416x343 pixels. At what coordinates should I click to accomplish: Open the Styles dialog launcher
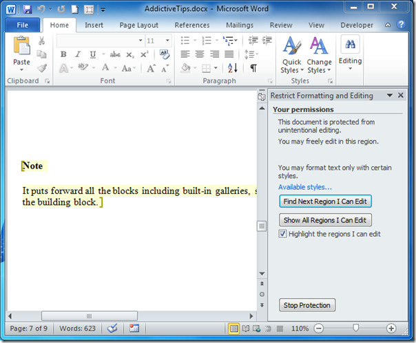(x=331, y=81)
